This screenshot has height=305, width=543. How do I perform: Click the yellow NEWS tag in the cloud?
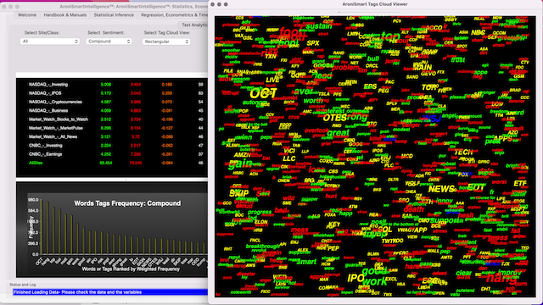pyautogui.click(x=441, y=189)
